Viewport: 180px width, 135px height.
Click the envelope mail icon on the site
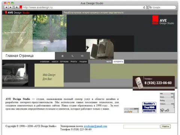(x=82, y=56)
